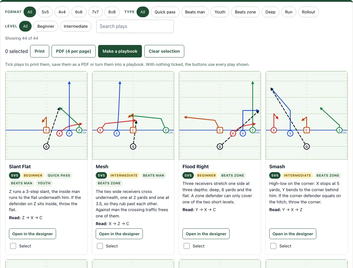Viewport: 353px width, 268px height.
Task: Open Flood Right in the designer
Action: coord(206,234)
